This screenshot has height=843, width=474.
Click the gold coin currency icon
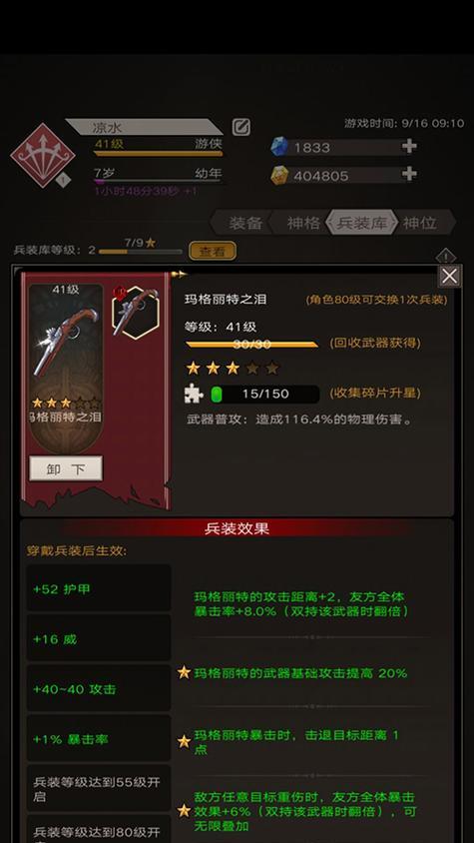(x=279, y=175)
